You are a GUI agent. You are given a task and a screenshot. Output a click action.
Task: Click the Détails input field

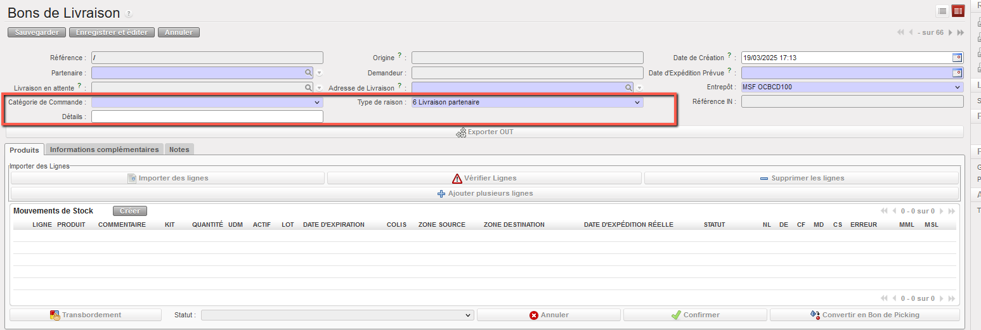(x=207, y=117)
